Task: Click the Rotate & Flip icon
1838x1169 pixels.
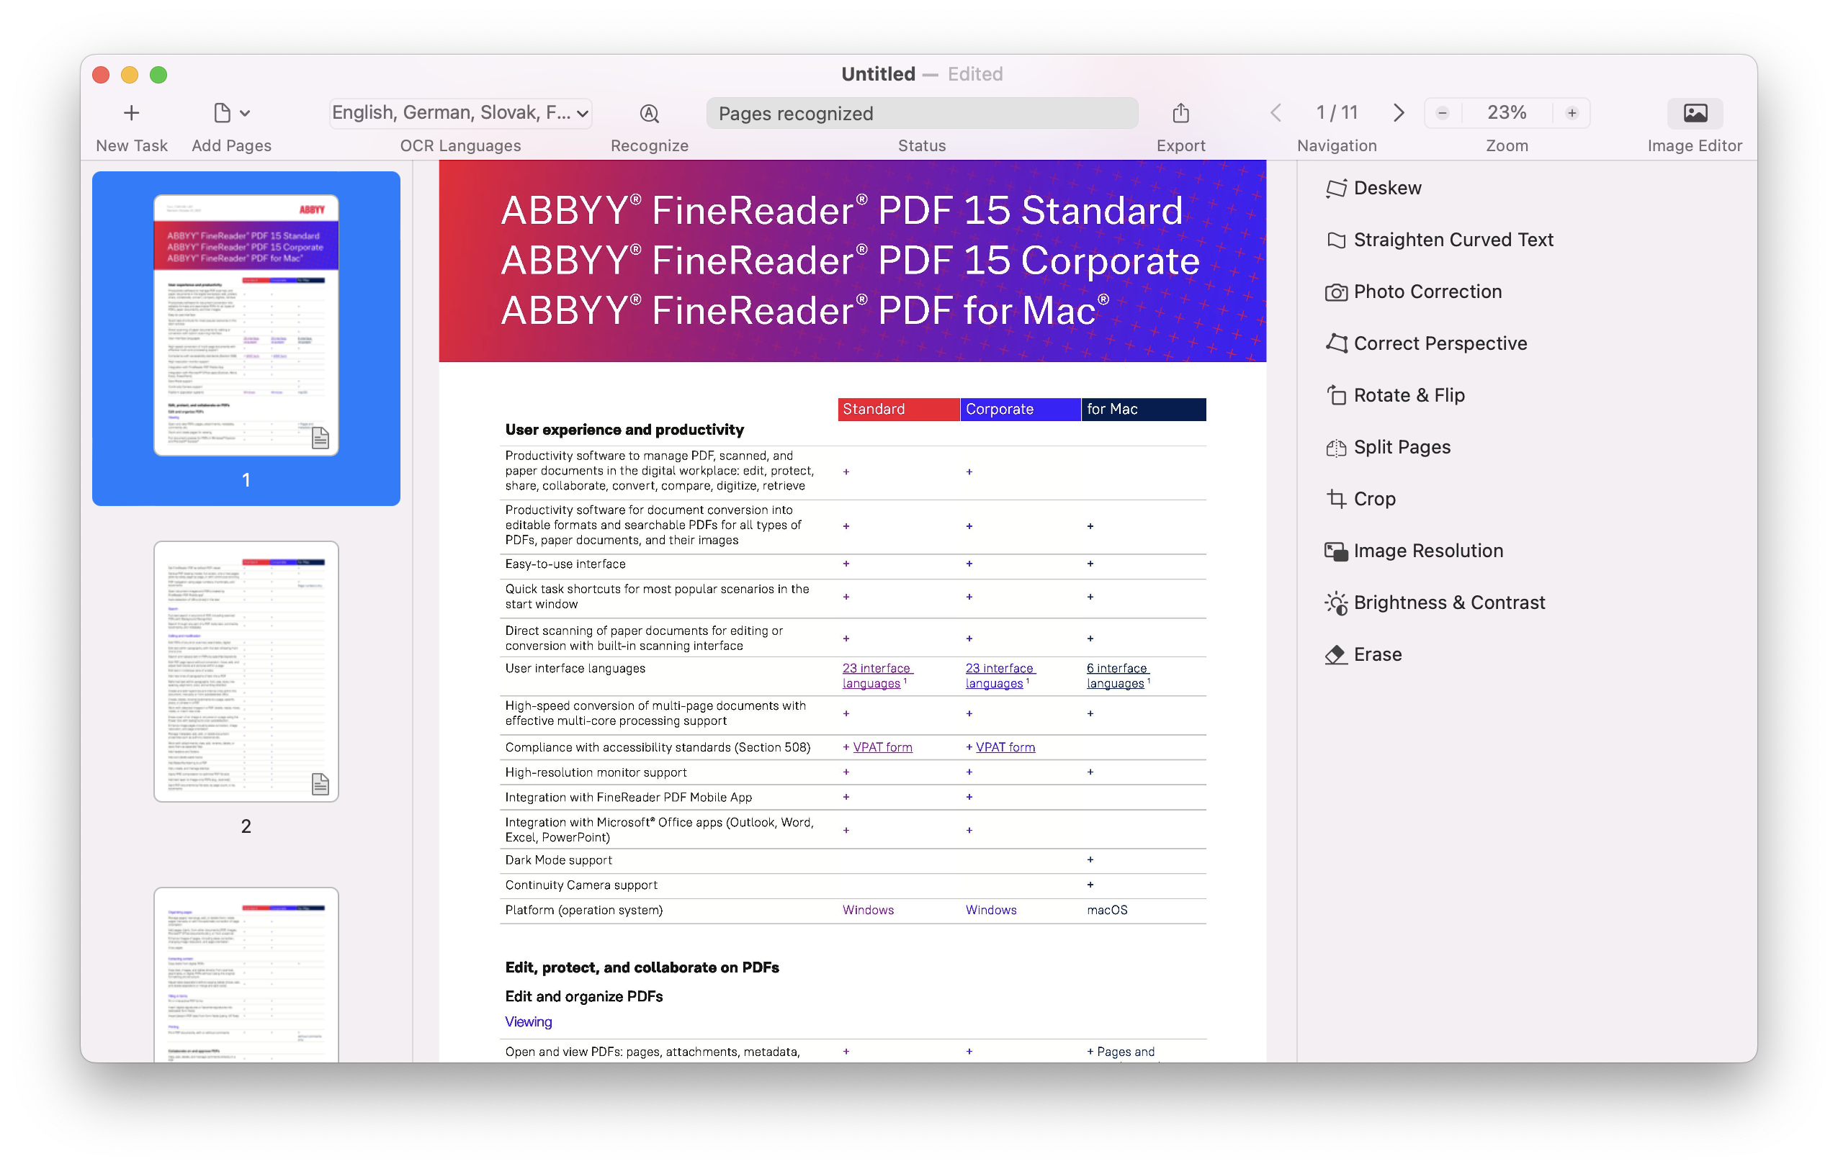Action: pos(1335,395)
